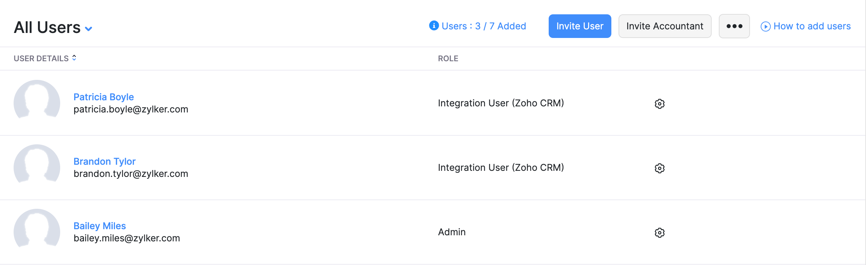This screenshot has height=265, width=866.
Task: Click the info icon beside Users count
Action: click(x=434, y=26)
